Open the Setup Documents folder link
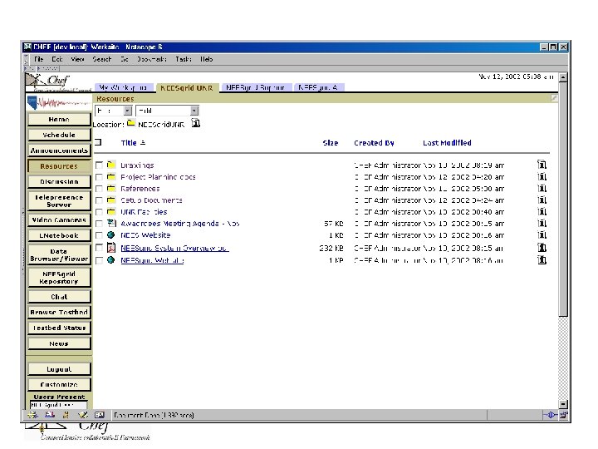Viewport: 598px width, 449px height. [x=151, y=200]
